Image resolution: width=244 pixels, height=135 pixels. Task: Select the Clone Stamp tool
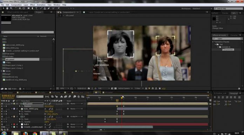pos(45,8)
